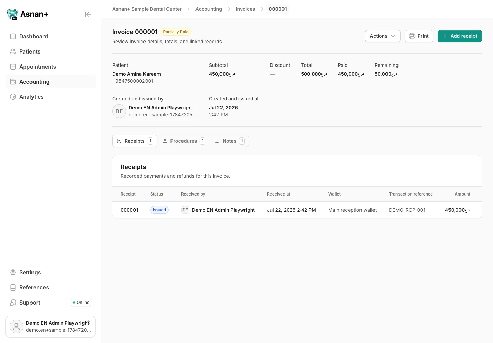Click Main reception wallet cell

pyautogui.click(x=352, y=210)
